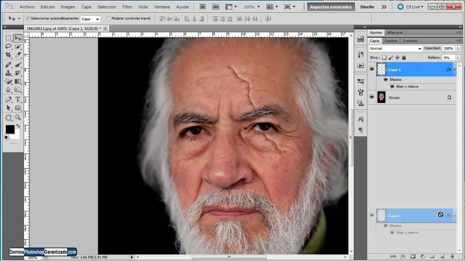Viewport: 465px width, 261px height.
Task: Select the Zoom tool
Action: pyautogui.click(x=18, y=117)
